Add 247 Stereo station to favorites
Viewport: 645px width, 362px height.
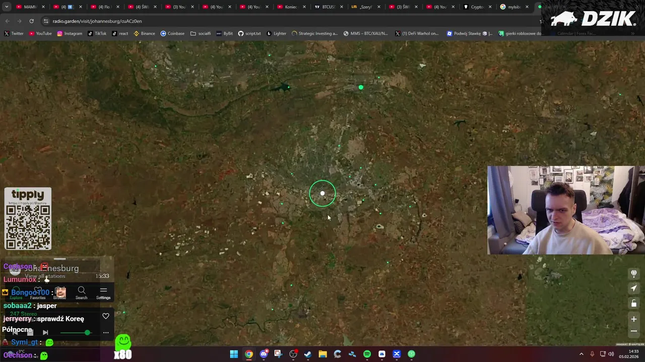coord(106,316)
